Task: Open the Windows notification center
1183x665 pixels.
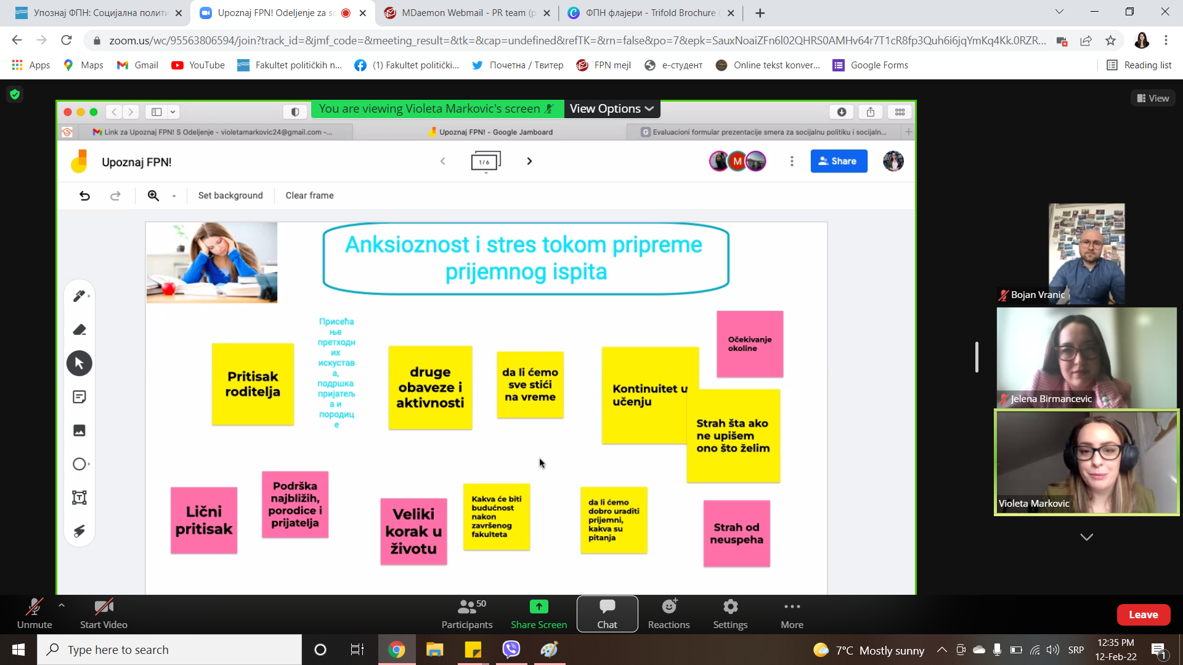Action: (x=1159, y=650)
